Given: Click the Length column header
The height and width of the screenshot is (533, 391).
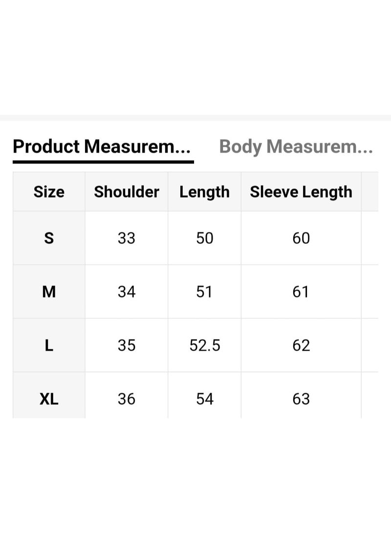Looking at the screenshot, I should [x=205, y=192].
